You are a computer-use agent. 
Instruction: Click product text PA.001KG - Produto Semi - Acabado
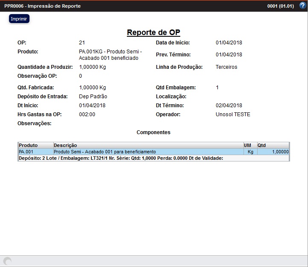[x=110, y=55]
